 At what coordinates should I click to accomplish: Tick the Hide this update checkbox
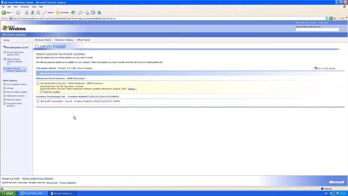pyautogui.click(x=41, y=92)
